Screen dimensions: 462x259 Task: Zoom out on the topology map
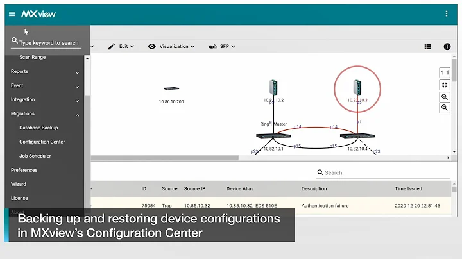click(x=445, y=108)
